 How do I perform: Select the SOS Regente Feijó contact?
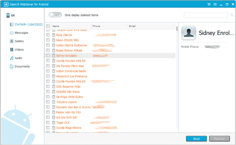(x=68, y=87)
